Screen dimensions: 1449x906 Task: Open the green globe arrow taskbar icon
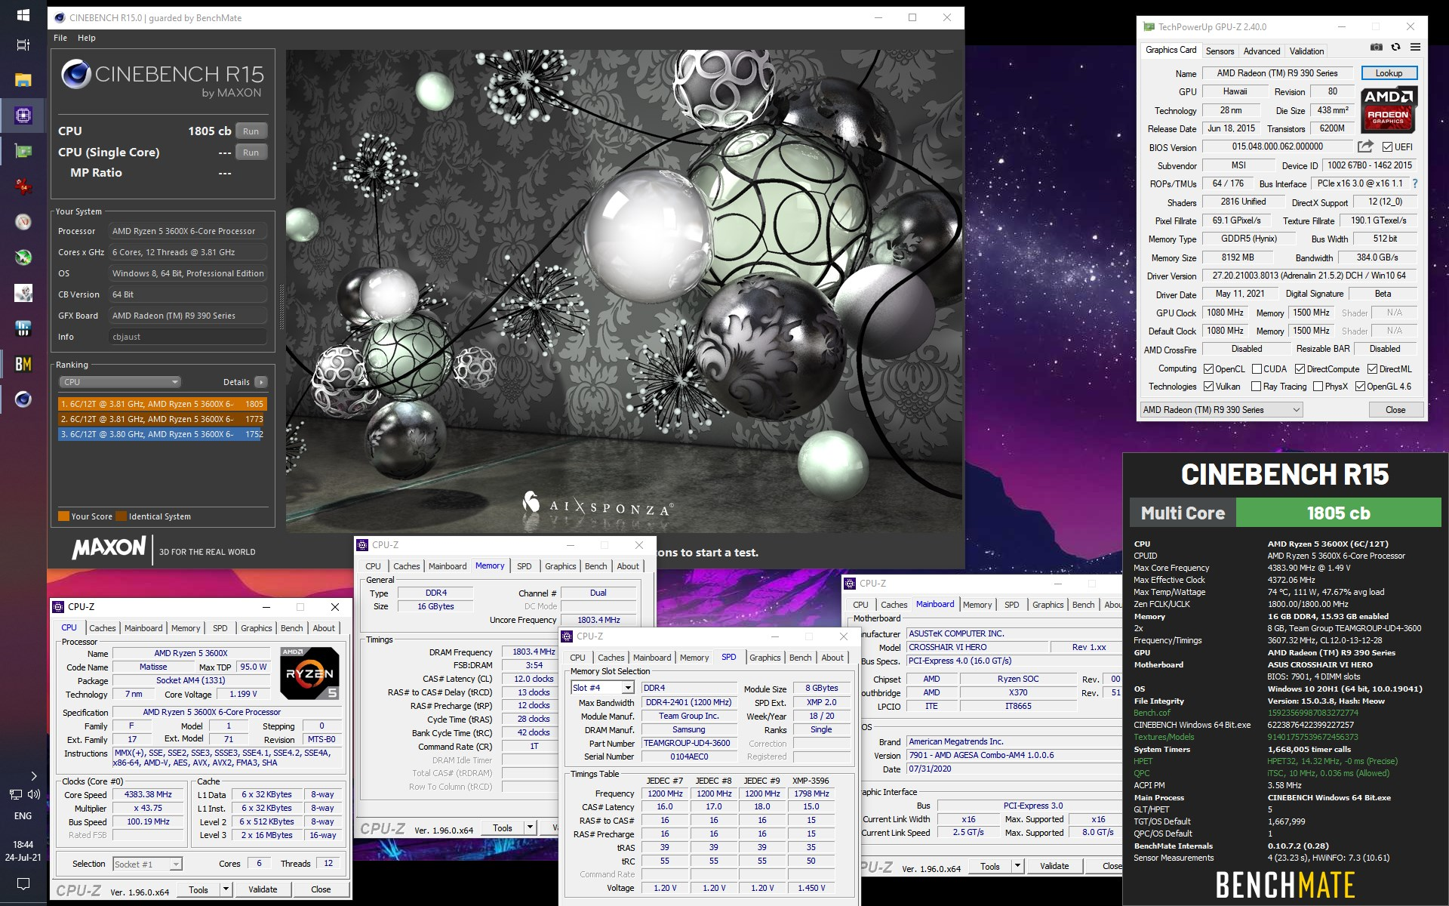pyautogui.click(x=23, y=257)
